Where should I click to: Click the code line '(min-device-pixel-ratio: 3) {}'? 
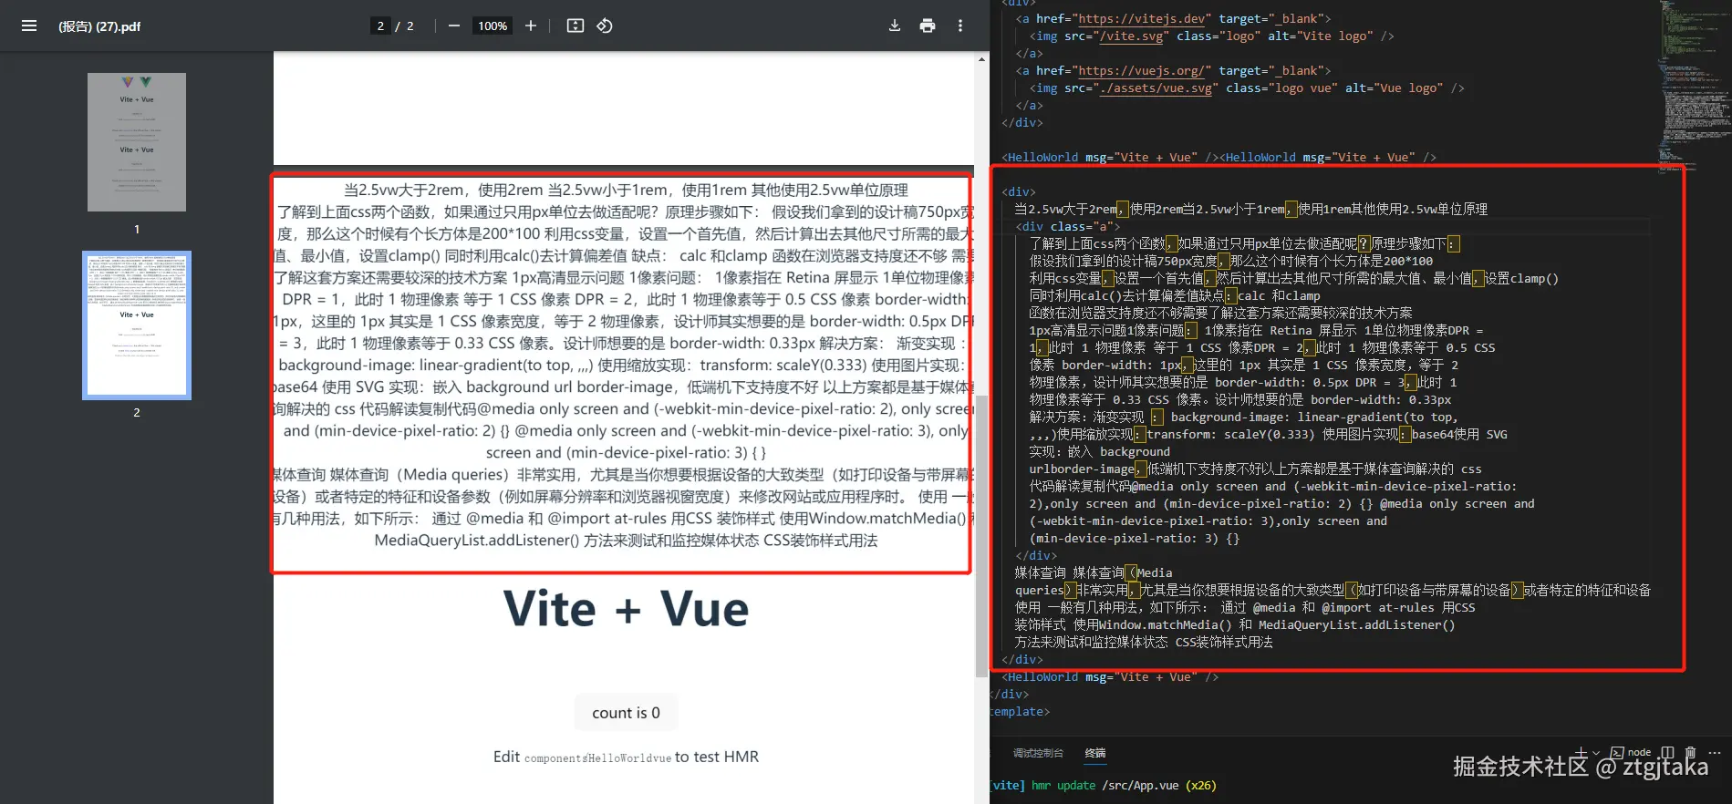[1134, 538]
